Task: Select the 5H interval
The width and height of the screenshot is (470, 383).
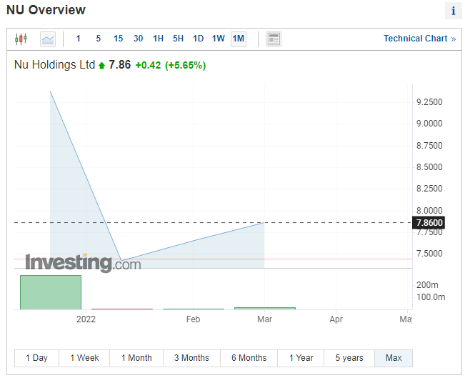Action: coord(178,39)
